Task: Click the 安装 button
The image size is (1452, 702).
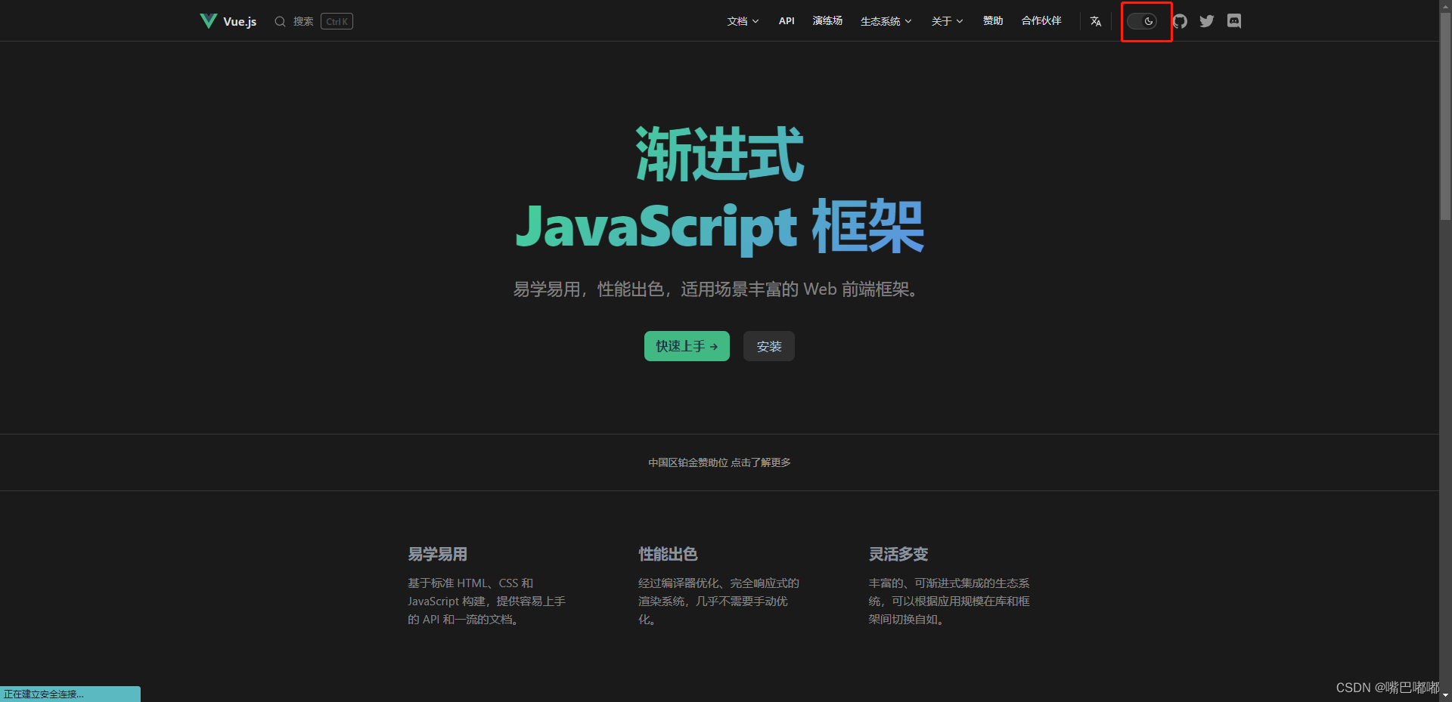Action: pos(768,346)
